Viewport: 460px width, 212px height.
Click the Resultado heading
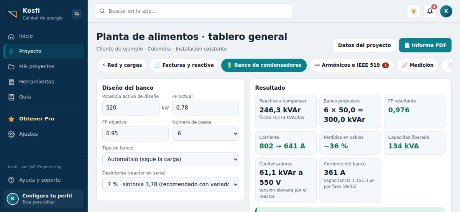click(x=270, y=88)
